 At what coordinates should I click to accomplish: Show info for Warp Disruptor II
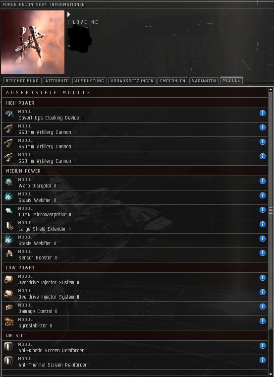[x=263, y=181]
